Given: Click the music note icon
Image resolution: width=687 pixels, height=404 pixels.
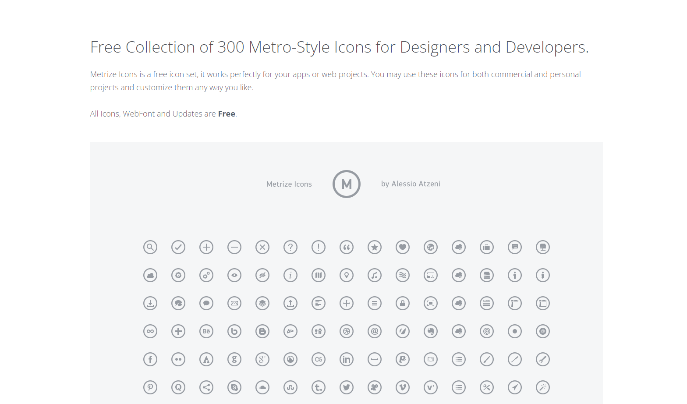Looking at the screenshot, I should pyautogui.click(x=375, y=275).
